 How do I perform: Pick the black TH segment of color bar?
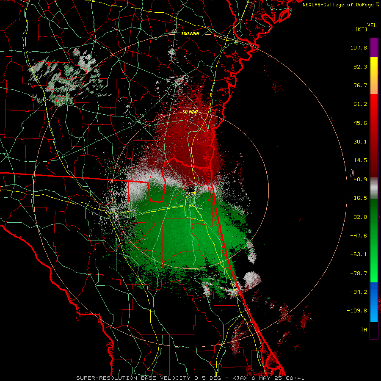point(374,330)
